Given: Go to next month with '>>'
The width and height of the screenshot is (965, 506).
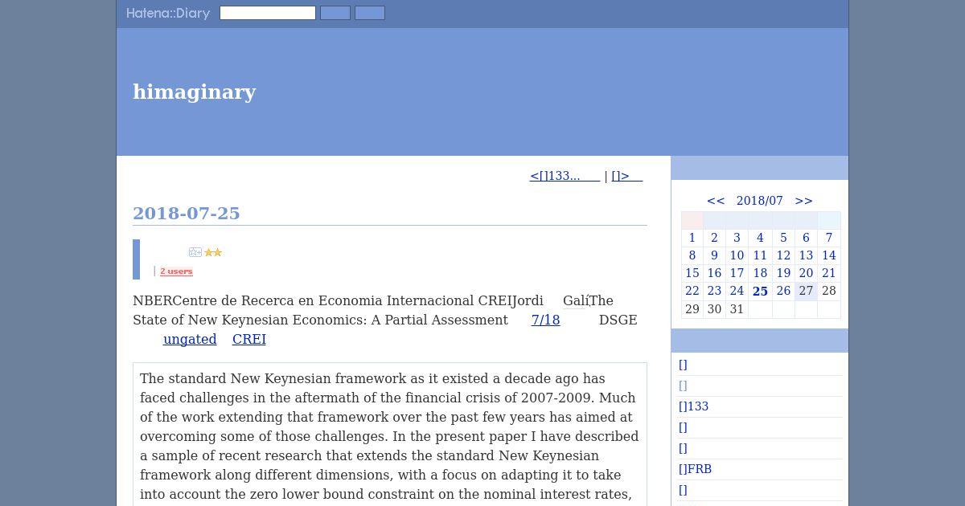Looking at the screenshot, I should [804, 201].
